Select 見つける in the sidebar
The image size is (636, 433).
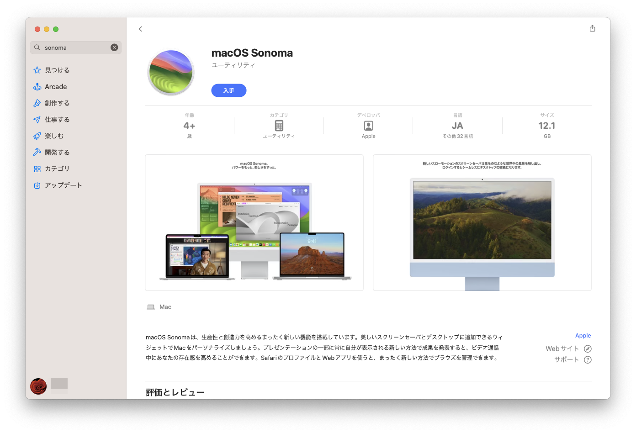coord(57,70)
